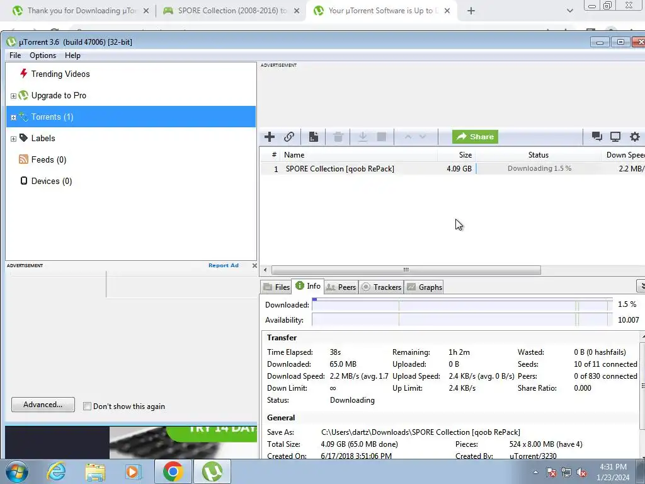645x484 pixels.
Task: Click the Remote monitor icon in toolbar
Action: point(615,137)
